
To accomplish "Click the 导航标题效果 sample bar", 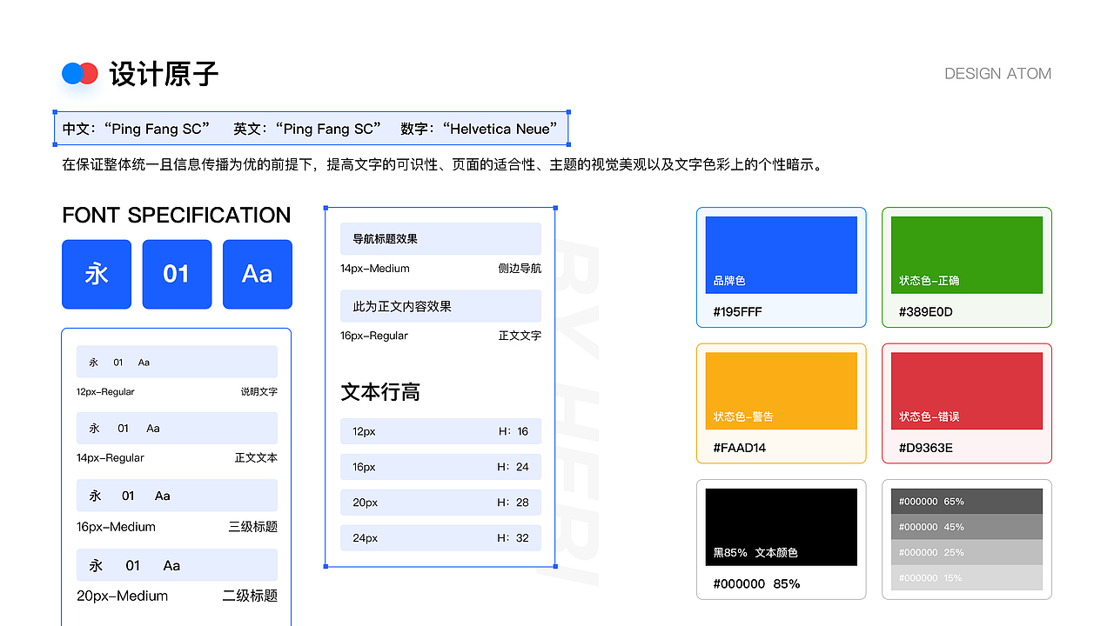I will click(x=440, y=238).
